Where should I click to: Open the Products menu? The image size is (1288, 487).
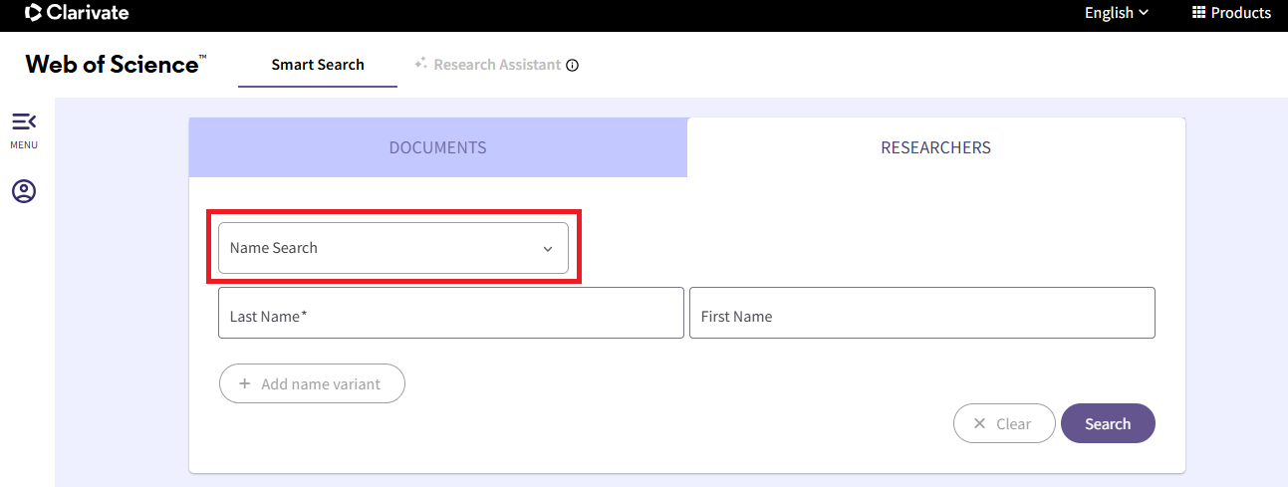click(1231, 13)
